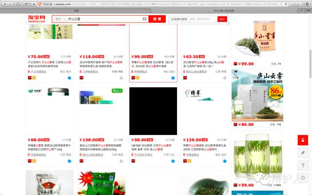Open help via the floating question mark icon
Image resolution: width=312 pixels, height=195 pixels.
(x=303, y=165)
